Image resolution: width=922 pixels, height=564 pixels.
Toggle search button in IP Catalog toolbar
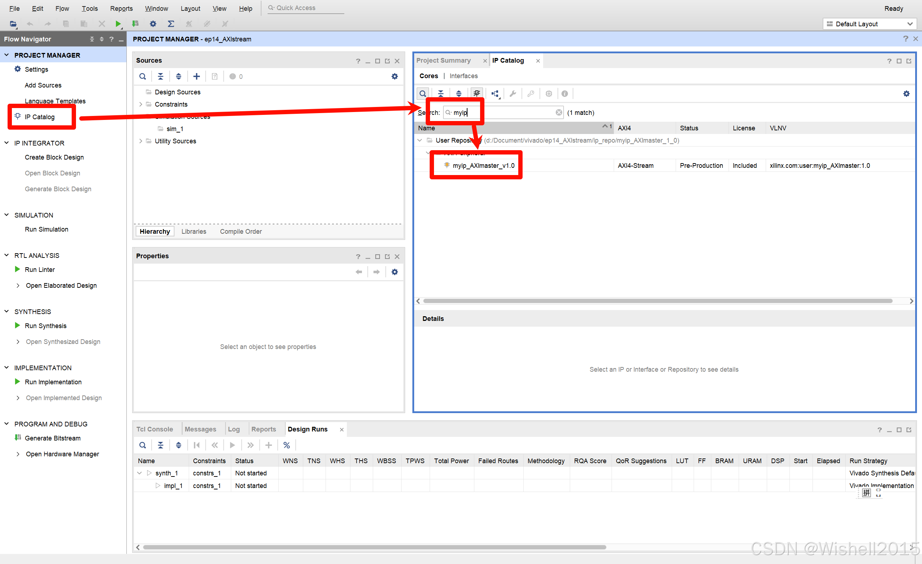422,94
